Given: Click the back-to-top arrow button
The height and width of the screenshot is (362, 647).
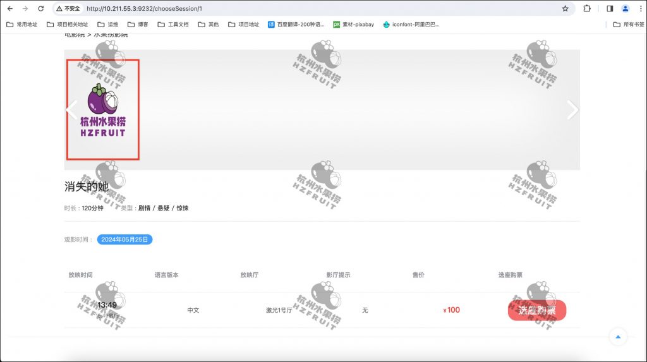Looking at the screenshot, I should [618, 337].
